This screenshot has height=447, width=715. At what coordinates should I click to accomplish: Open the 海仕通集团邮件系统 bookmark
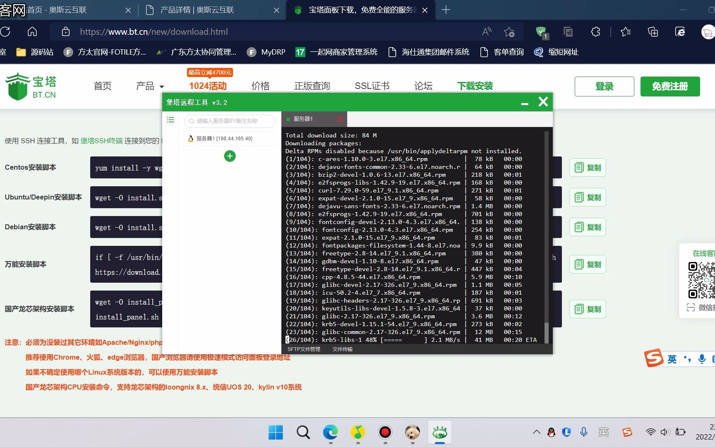[x=429, y=52]
